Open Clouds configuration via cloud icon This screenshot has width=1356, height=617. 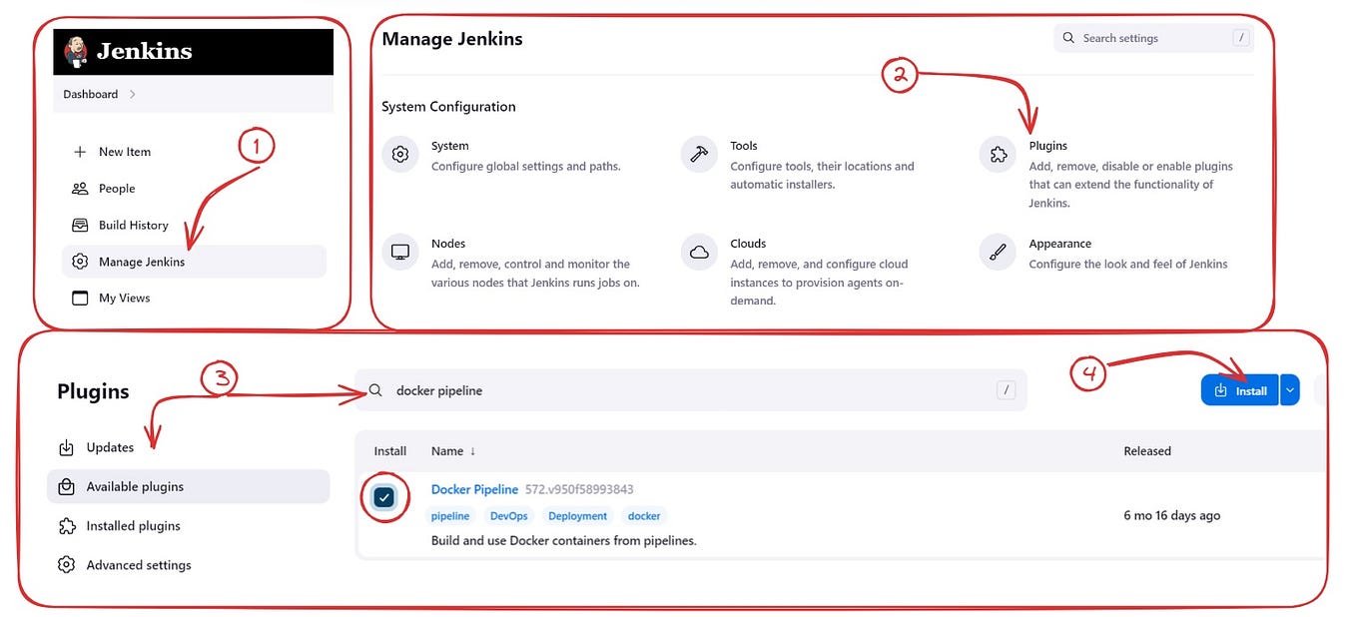pyautogui.click(x=698, y=252)
